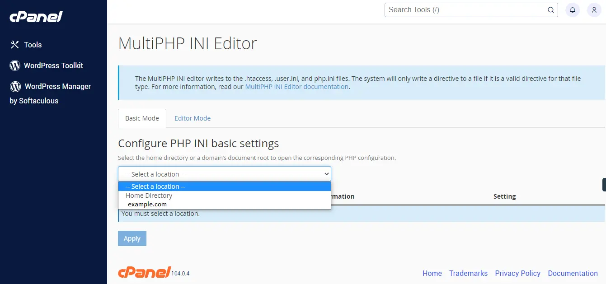Choose Home Directory from dropdown list
Image resolution: width=606 pixels, height=284 pixels.
coord(149,196)
